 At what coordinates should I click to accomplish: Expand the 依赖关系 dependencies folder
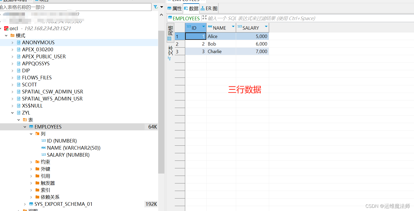31,197
